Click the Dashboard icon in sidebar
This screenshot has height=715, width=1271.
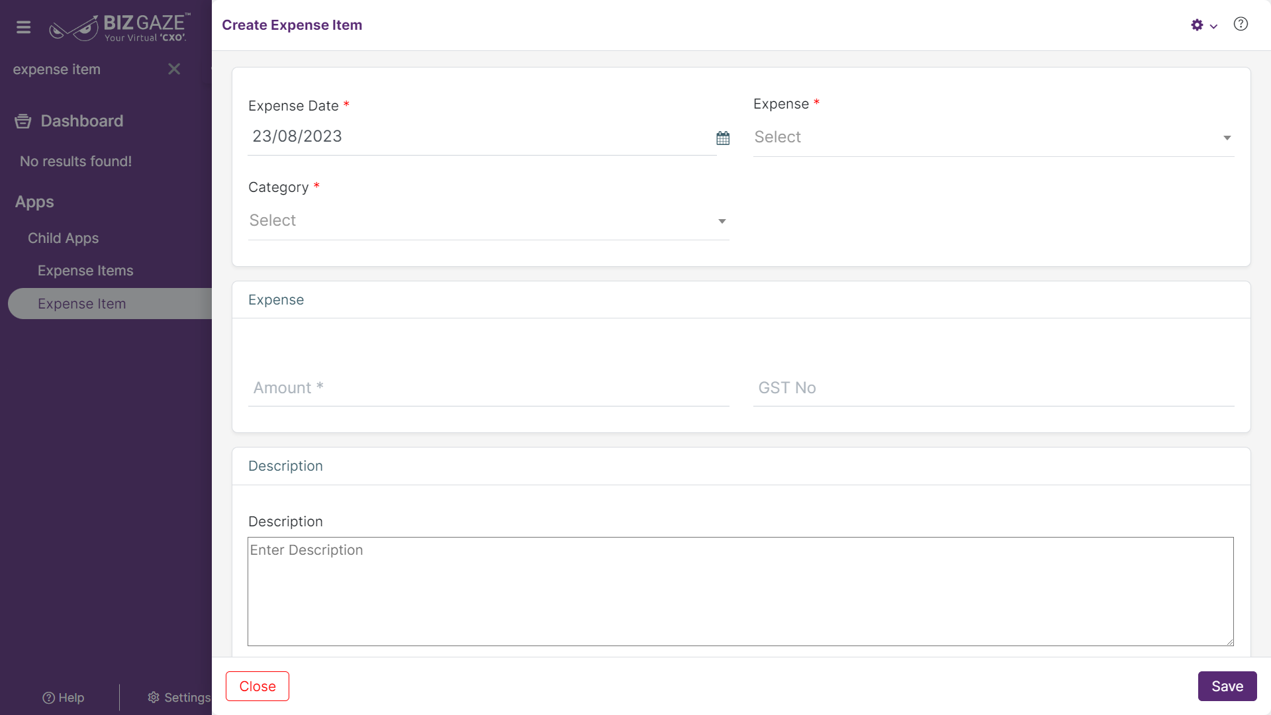coord(23,121)
